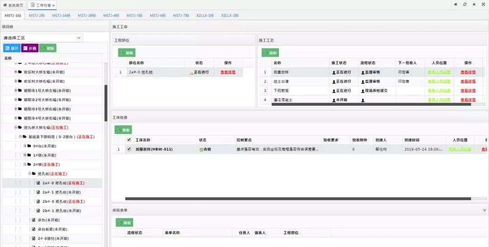Click the home icon in top-right toolbar
489x247 pixels.
click(455, 5)
